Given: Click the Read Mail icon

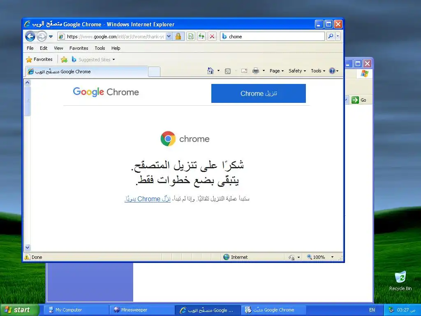Looking at the screenshot, I should pos(244,71).
